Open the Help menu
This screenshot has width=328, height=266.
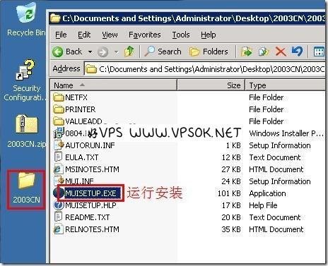[209, 35]
